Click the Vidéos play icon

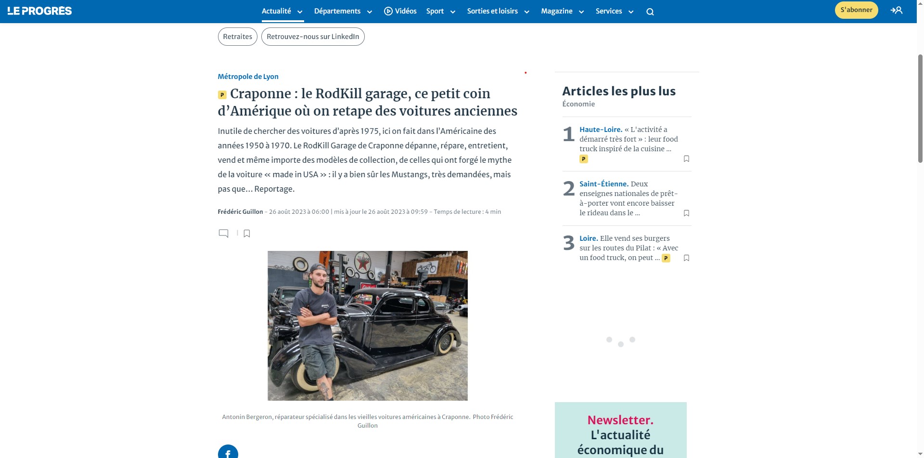388,11
